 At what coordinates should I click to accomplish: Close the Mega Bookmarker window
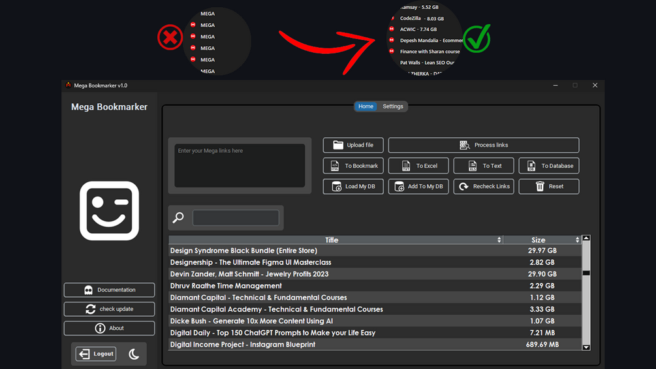595,86
